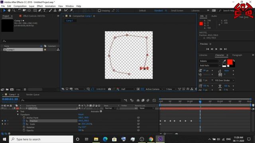Select the Brush tool
The width and height of the screenshot is (255, 143).
tap(51, 10)
